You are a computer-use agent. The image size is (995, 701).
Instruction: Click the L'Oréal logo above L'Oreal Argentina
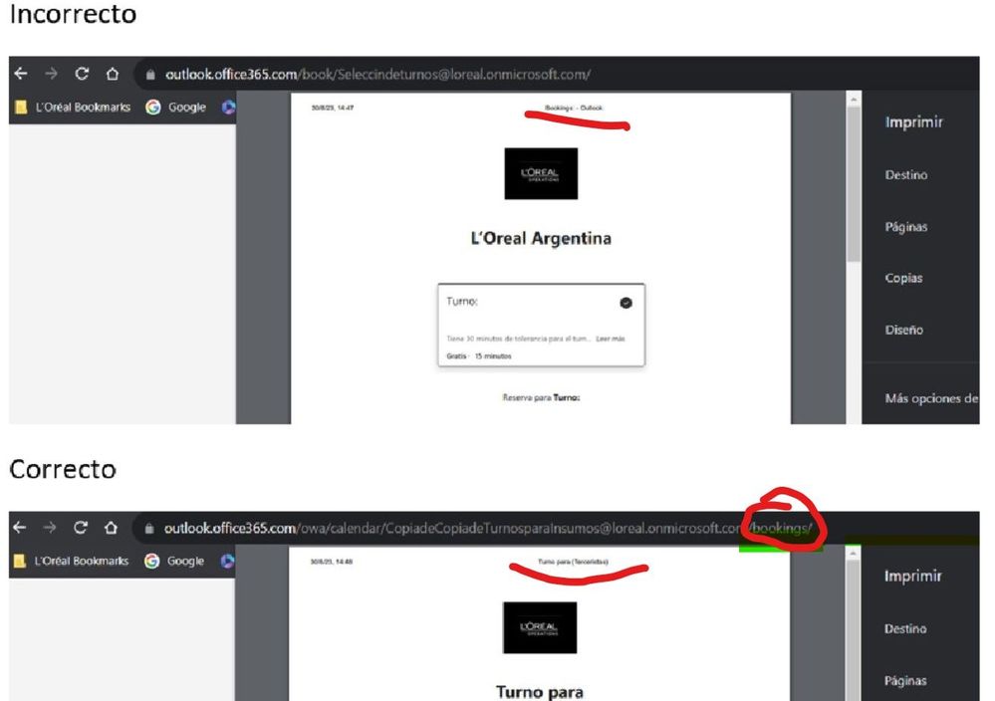[x=541, y=173]
